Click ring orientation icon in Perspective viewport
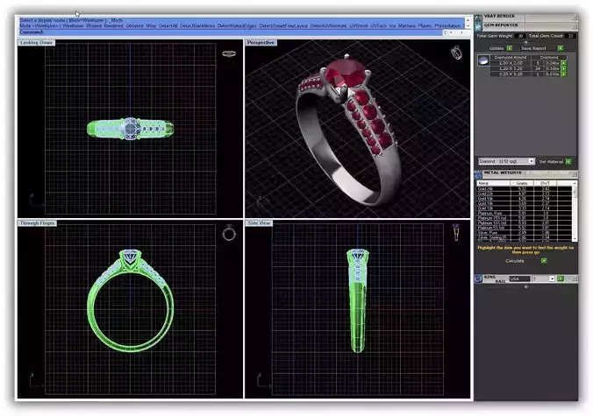 coord(456,53)
